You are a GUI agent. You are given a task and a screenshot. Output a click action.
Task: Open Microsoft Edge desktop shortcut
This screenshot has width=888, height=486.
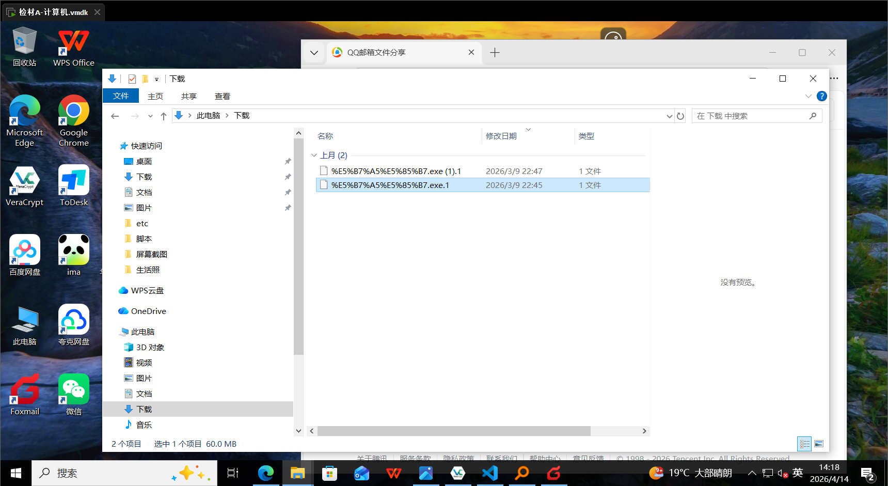pos(24,121)
